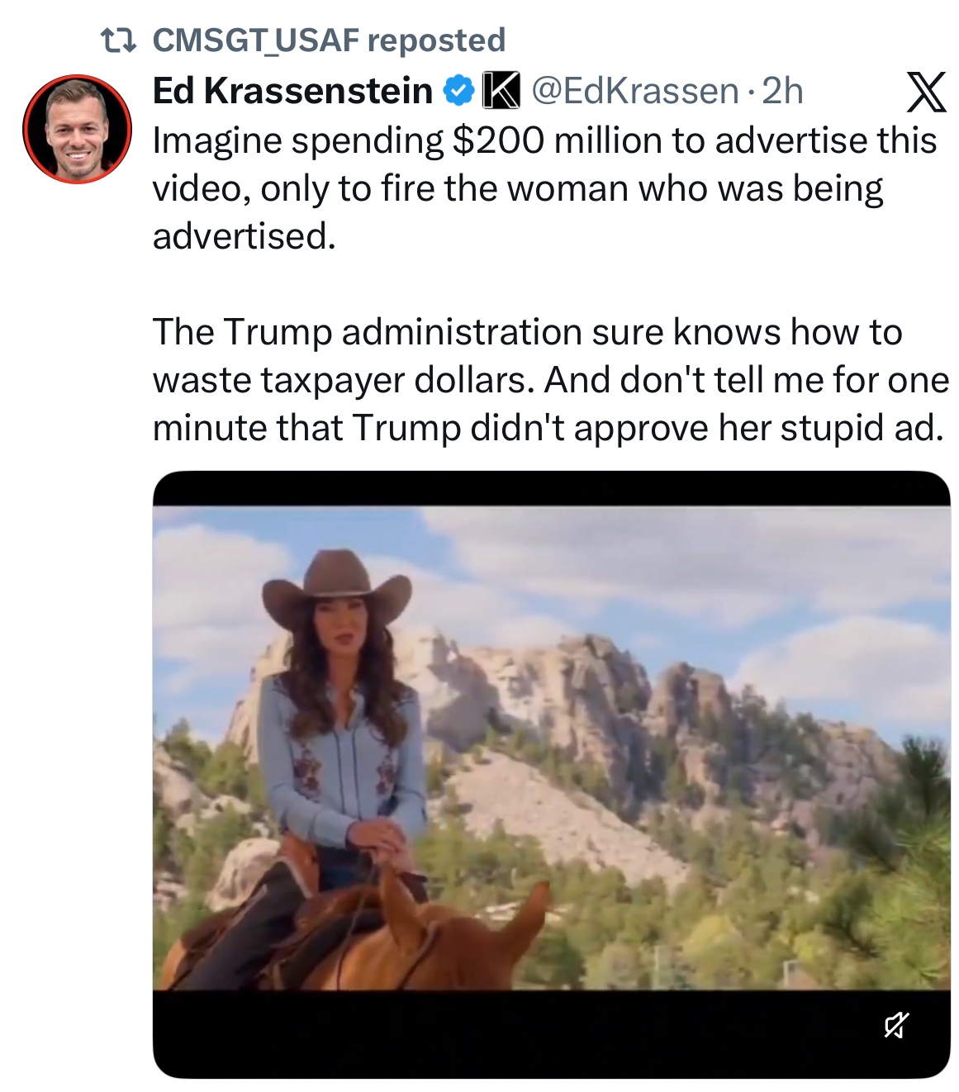This screenshot has height=1092, width=959.
Task: Click the "Imagine spending $200 million" paragraph
Action: pos(544,188)
